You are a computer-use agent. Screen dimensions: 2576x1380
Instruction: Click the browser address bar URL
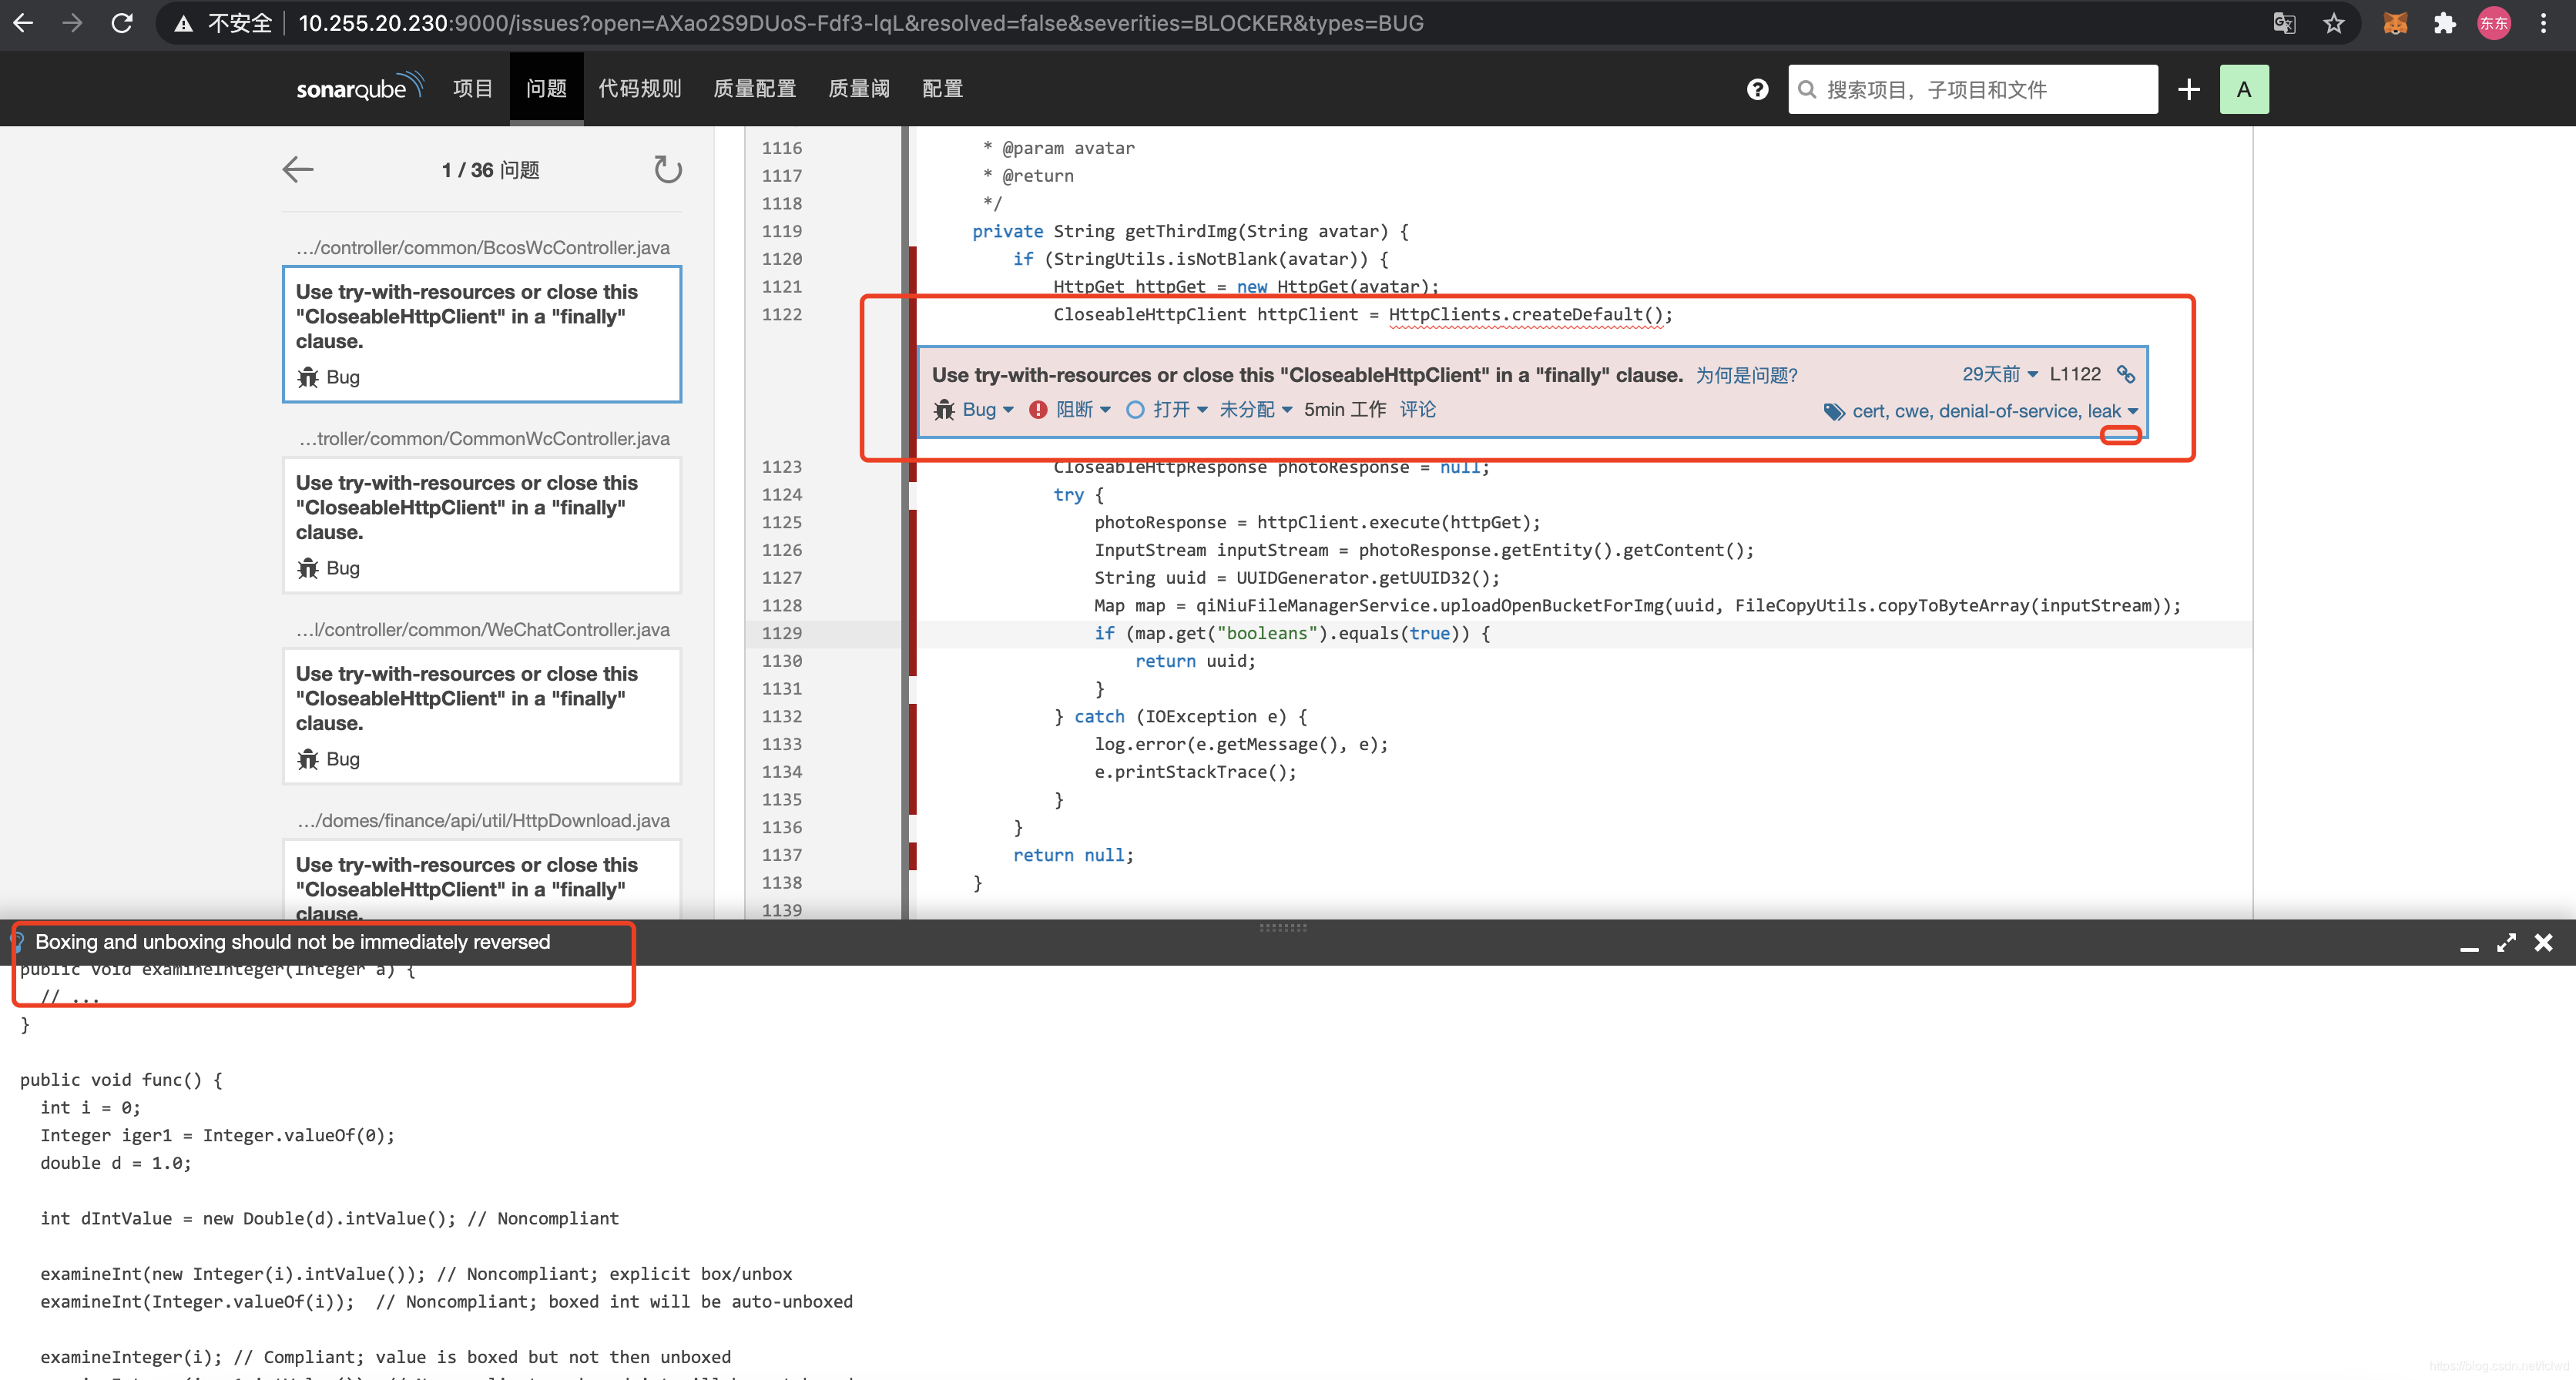(860, 23)
